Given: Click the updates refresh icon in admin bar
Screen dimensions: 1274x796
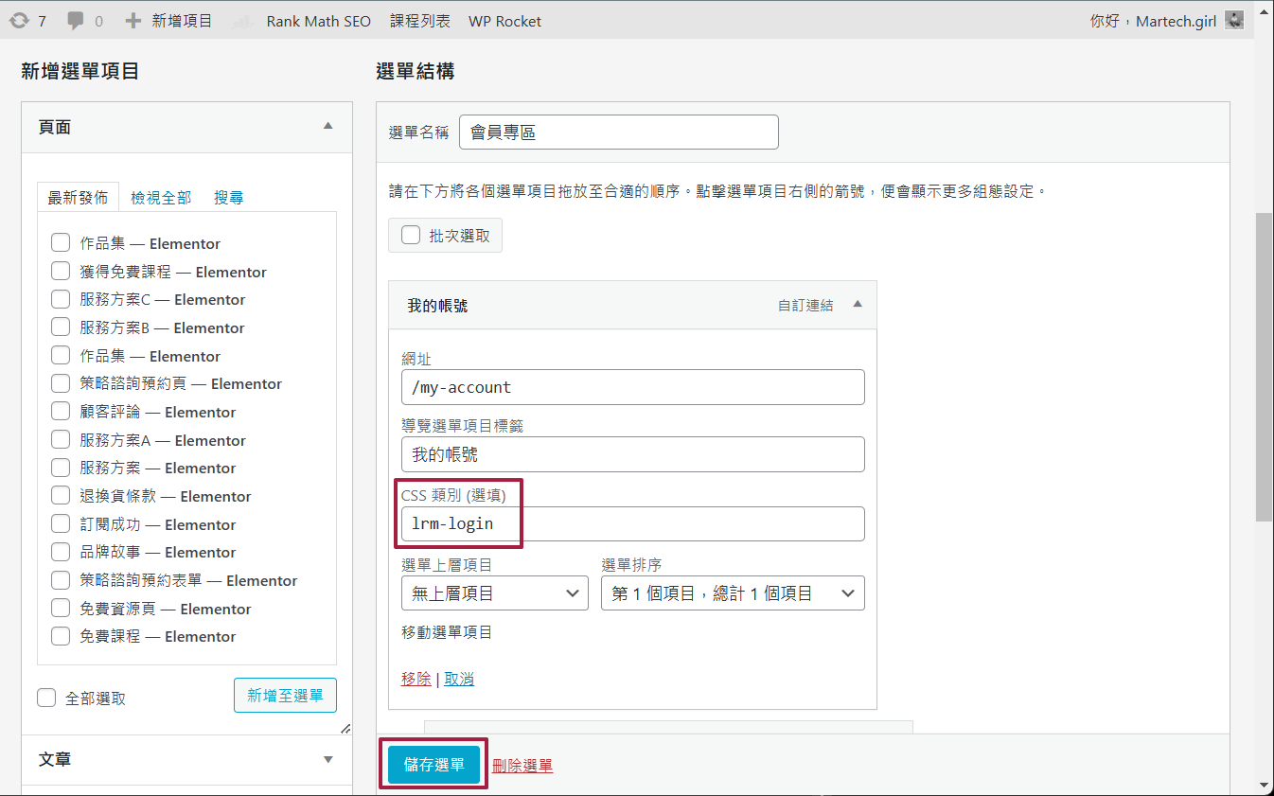Looking at the screenshot, I should (19, 20).
